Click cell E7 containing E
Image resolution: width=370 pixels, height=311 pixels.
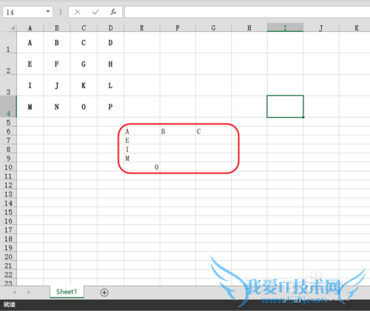[142, 140]
